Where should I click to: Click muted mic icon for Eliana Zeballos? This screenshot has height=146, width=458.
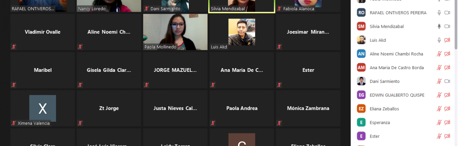tap(439, 109)
